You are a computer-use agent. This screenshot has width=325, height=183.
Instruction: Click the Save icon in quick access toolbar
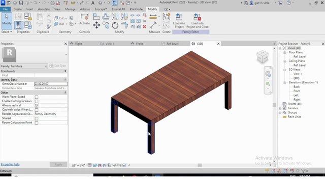click(21, 3)
